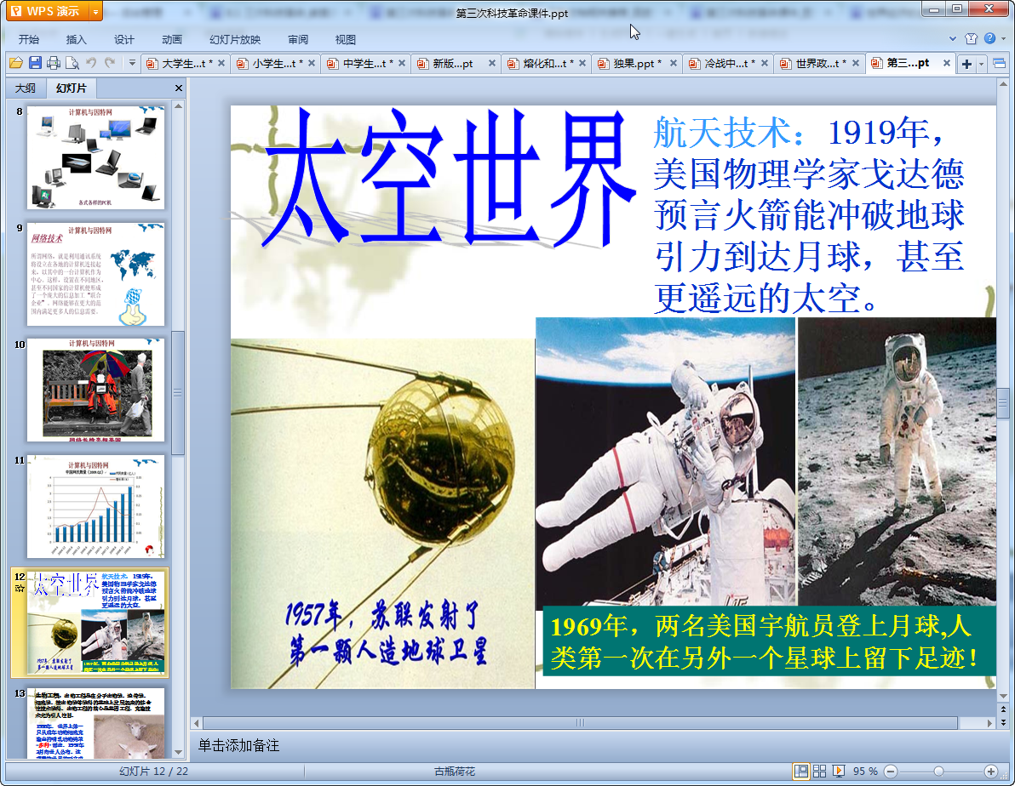Select slide 13 thumbnail with sheep
Screen dimensions: 1015x786
click(x=96, y=722)
